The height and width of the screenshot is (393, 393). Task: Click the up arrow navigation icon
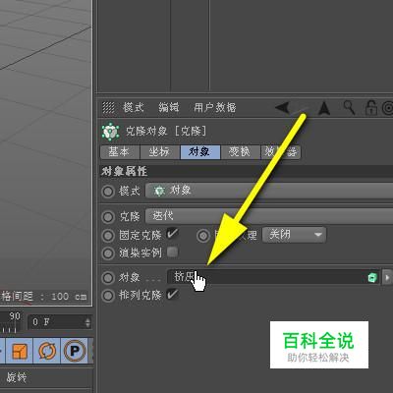click(324, 108)
